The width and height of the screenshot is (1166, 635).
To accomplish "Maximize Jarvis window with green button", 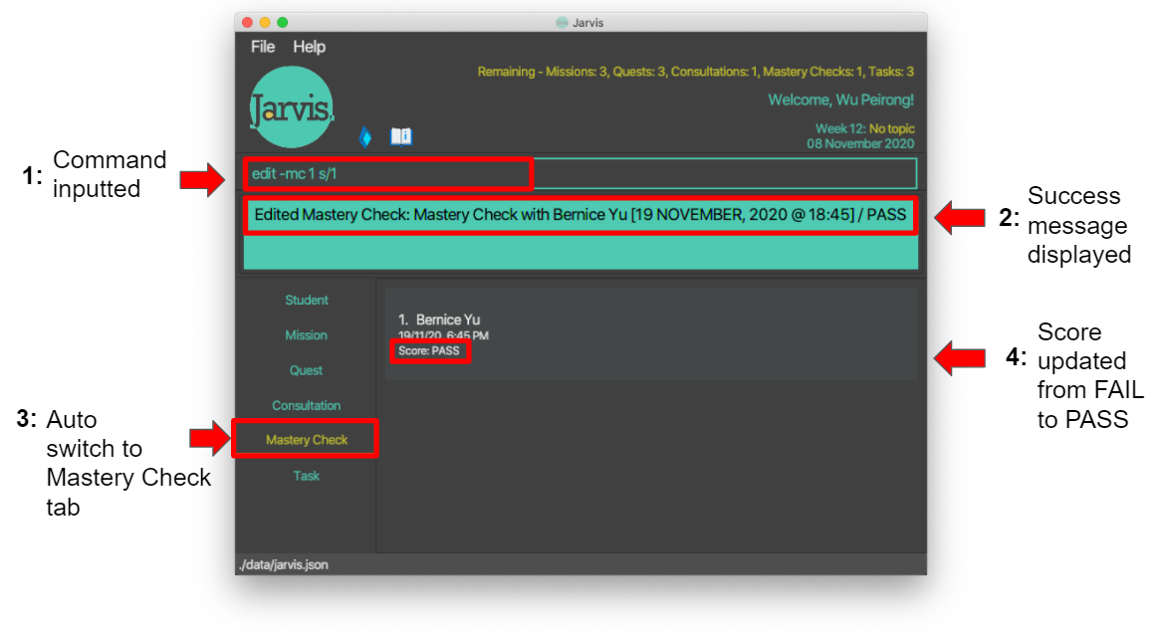I will coord(283,22).
